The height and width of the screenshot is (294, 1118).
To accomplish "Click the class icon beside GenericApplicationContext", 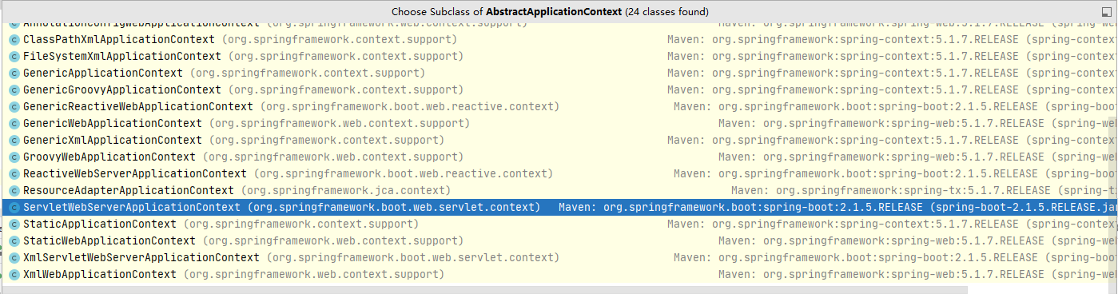I will click(x=14, y=73).
